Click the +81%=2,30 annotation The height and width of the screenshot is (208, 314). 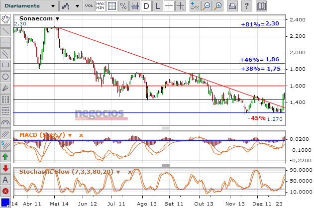click(x=260, y=24)
